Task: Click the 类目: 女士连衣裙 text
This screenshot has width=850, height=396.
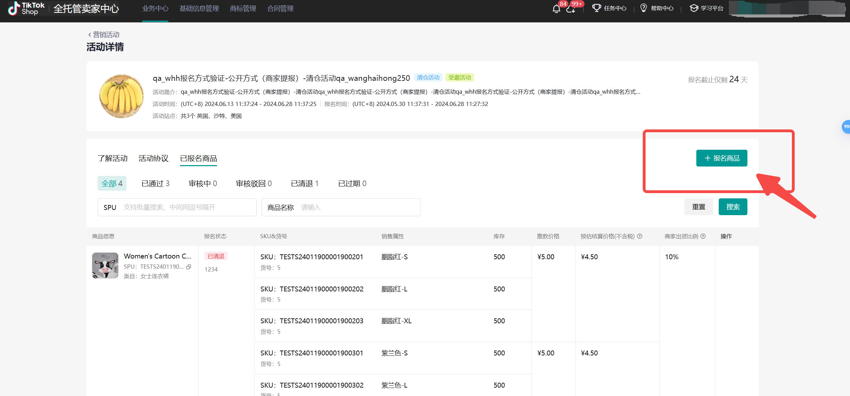Action: click(x=146, y=276)
